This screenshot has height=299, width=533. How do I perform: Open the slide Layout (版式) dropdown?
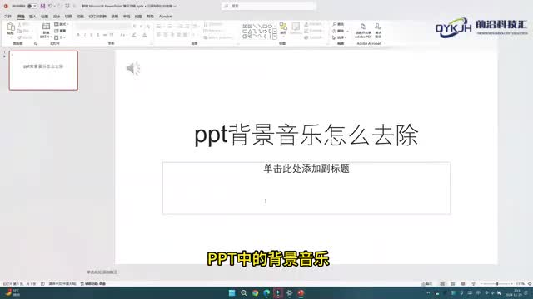62,24
